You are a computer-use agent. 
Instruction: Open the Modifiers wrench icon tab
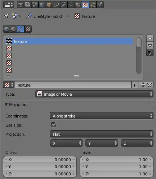64,5
